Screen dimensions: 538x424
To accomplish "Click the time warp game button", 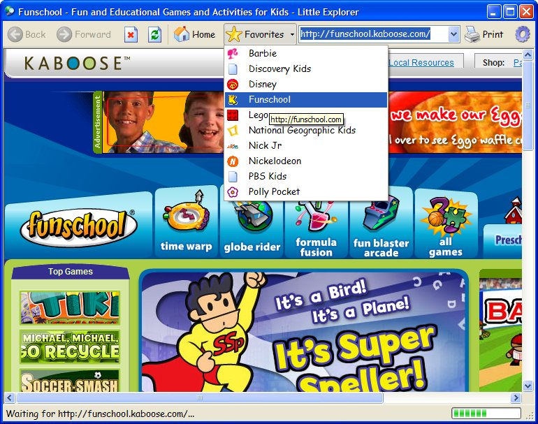I will (186, 224).
